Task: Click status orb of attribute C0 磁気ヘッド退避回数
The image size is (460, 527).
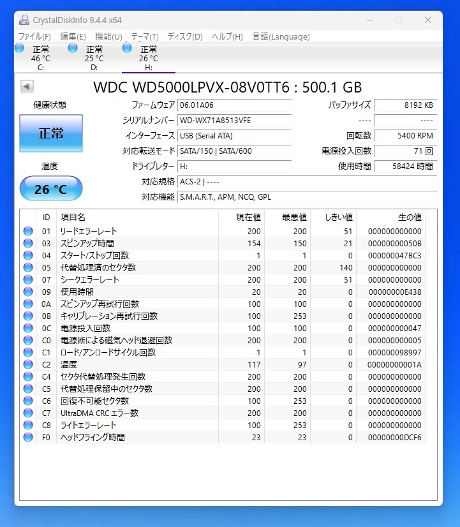Action: click(28, 340)
